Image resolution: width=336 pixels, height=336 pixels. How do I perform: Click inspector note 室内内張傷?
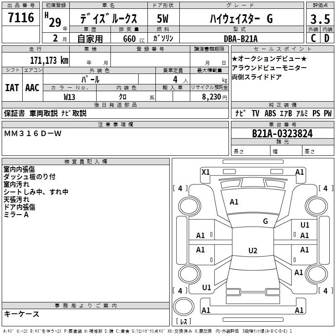click(19, 169)
